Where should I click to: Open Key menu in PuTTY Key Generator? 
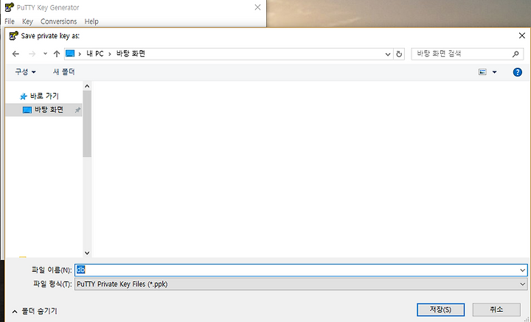click(x=27, y=21)
